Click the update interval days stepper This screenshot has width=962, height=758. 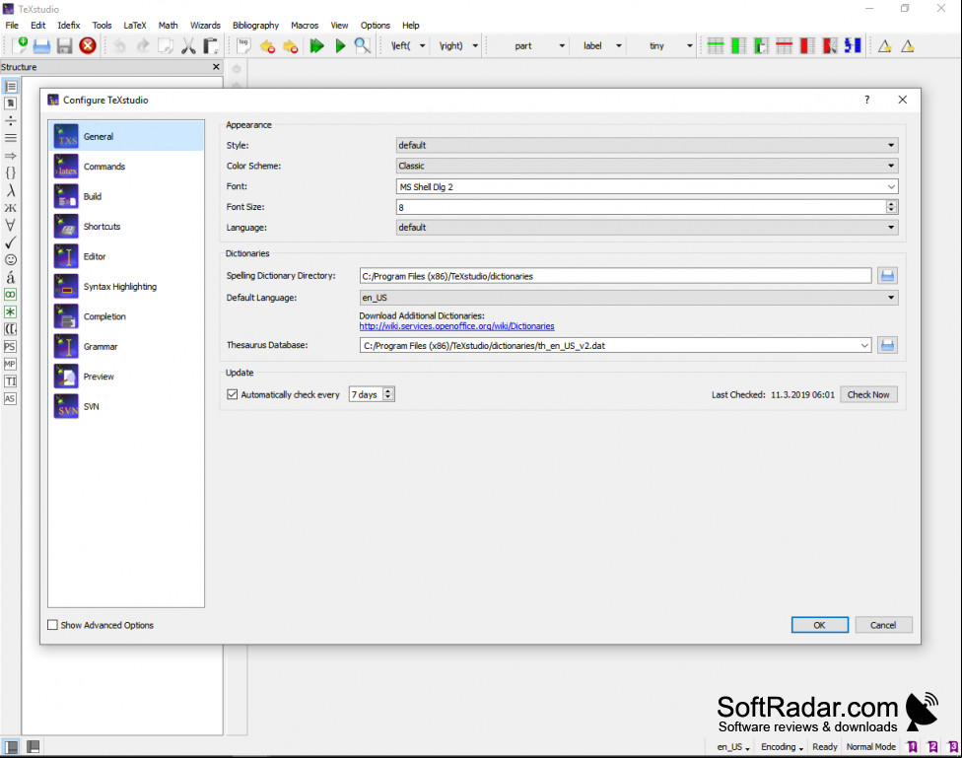387,394
